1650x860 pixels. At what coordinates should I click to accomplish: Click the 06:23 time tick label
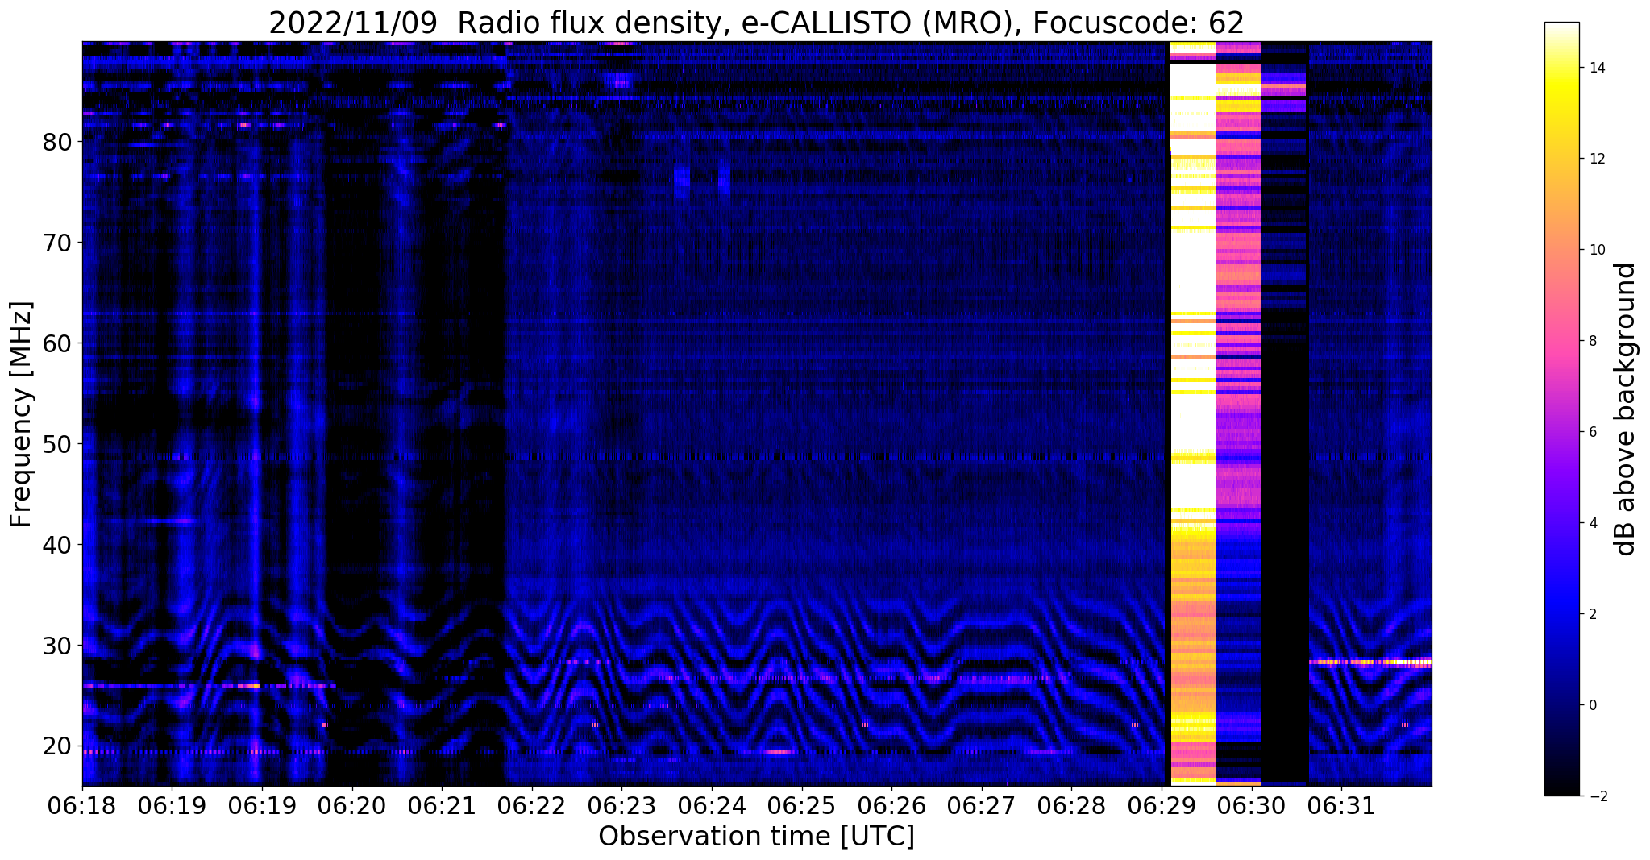[621, 804]
